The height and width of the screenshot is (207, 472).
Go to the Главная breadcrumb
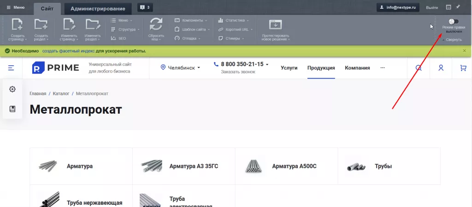click(38, 94)
